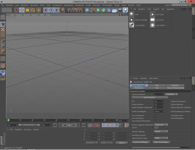The height and width of the screenshot is (150, 195).
Task: Open the Rendering menu
Action: pyautogui.click(x=80, y=5)
